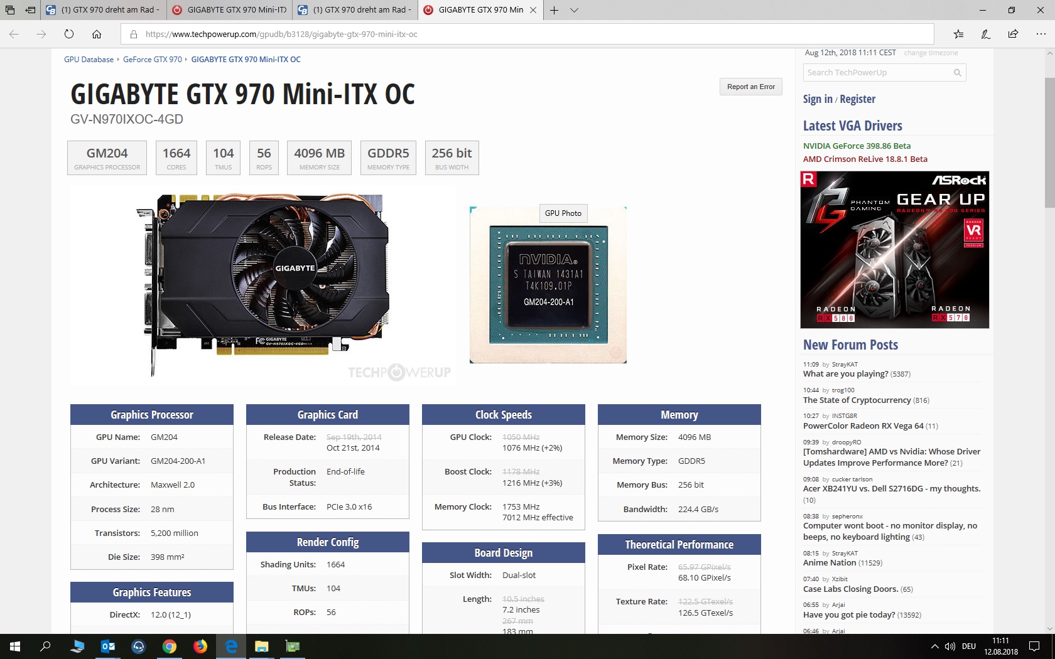The height and width of the screenshot is (659, 1055).
Task: Open 'What are you playing?' forum post
Action: click(845, 374)
